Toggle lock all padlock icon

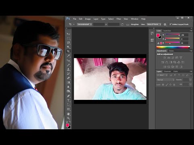174,85
